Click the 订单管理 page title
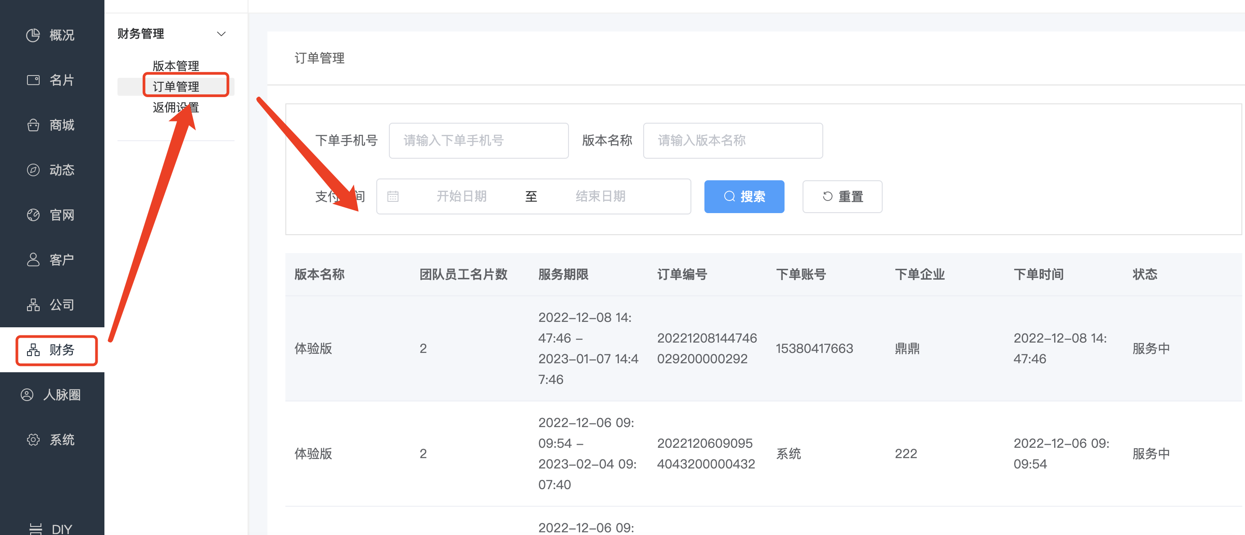This screenshot has width=1245, height=535. 320,58
